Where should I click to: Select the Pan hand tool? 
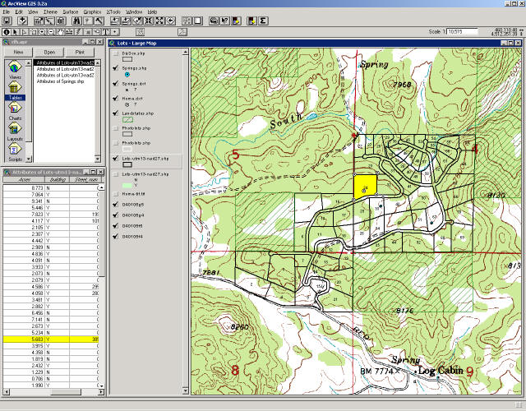tap(61, 32)
